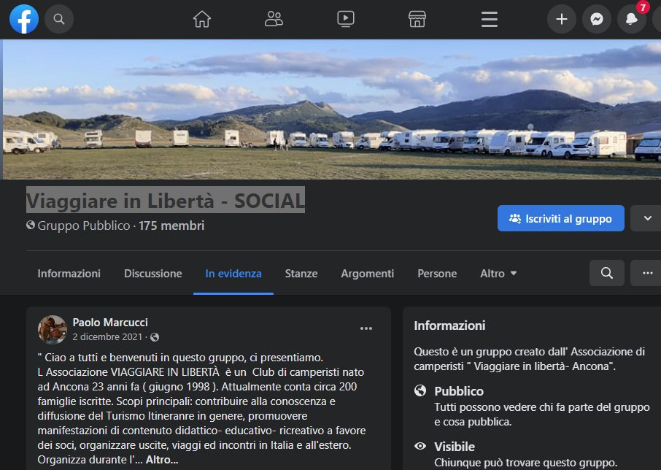Go to the Home icon
Screen dimensions: 661x470
tap(202, 19)
